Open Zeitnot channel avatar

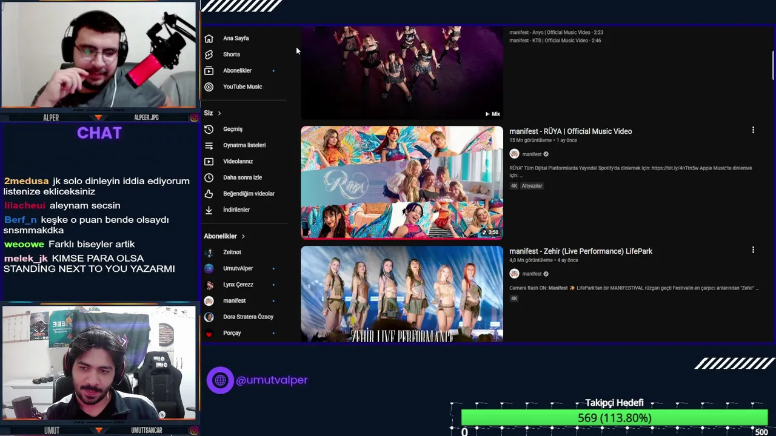[209, 253]
